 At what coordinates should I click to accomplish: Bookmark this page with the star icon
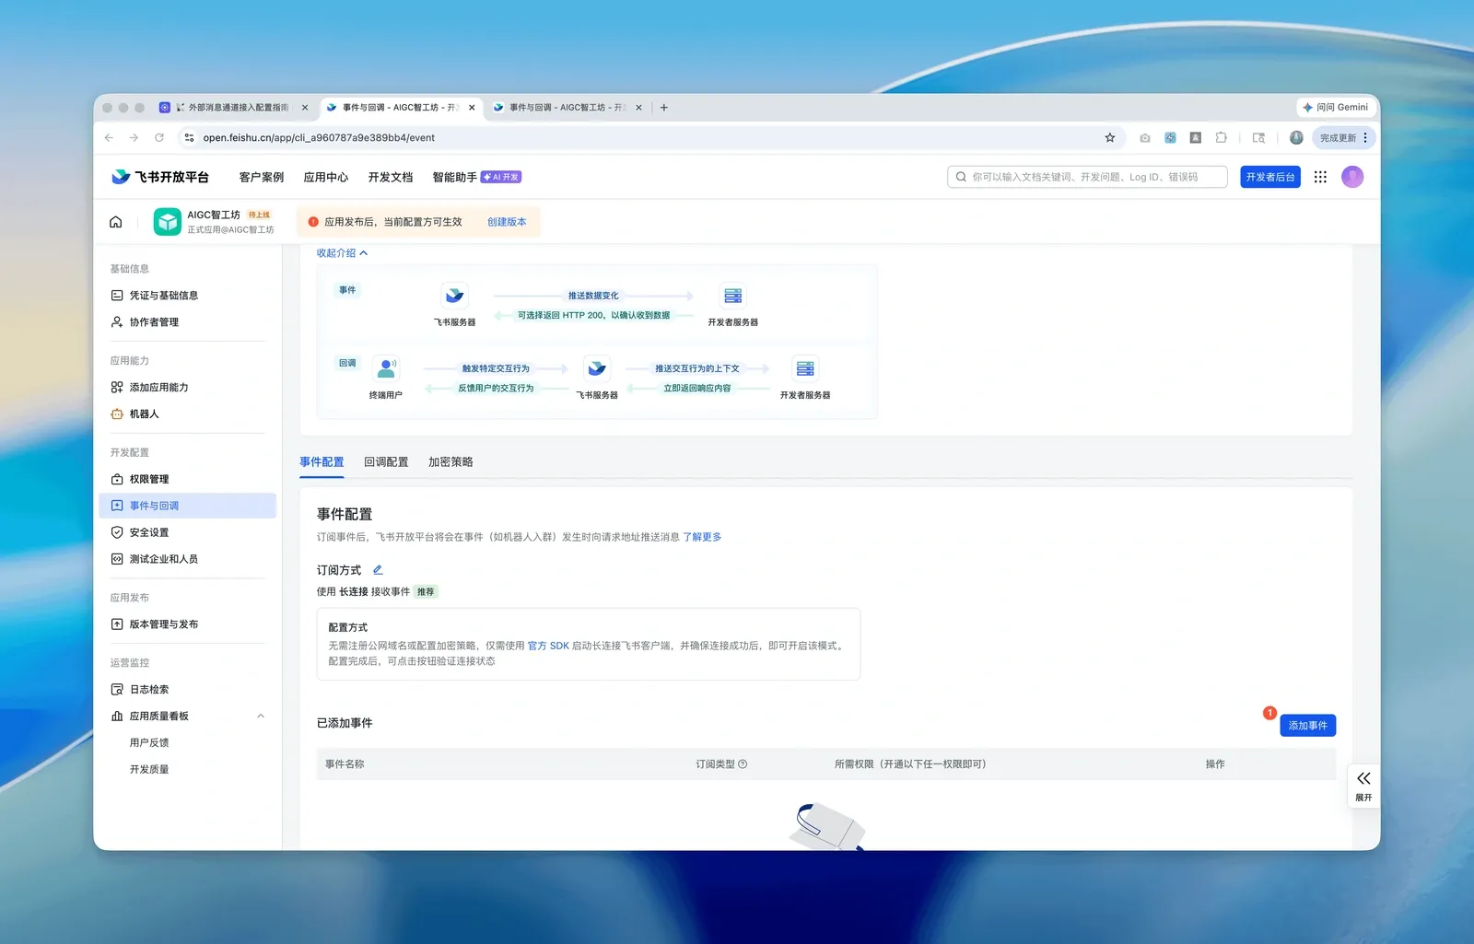tap(1110, 138)
